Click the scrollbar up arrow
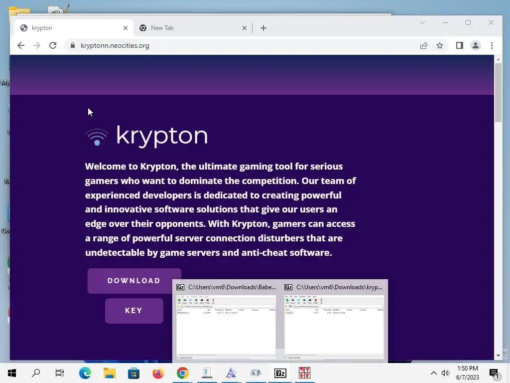Screen dimensions: 510x383 pos(498,59)
